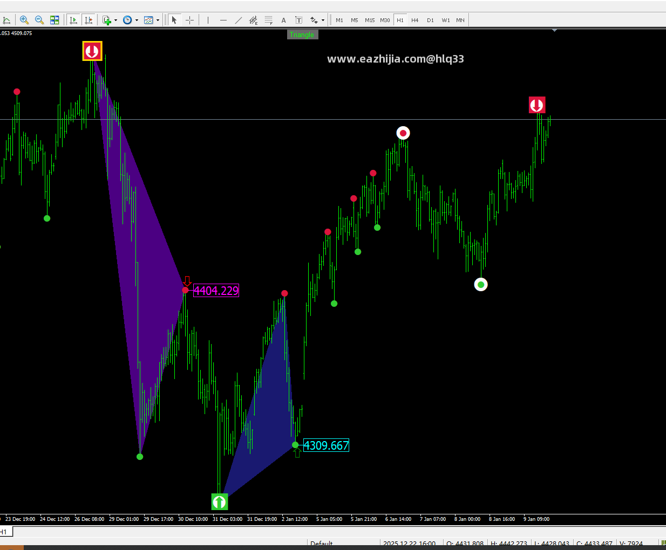Expand the arrows objects dropdown arrow
666x550 pixels.
[x=323, y=20]
